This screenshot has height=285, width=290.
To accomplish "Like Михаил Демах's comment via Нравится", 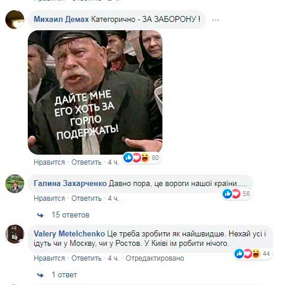I will [49, 162].
